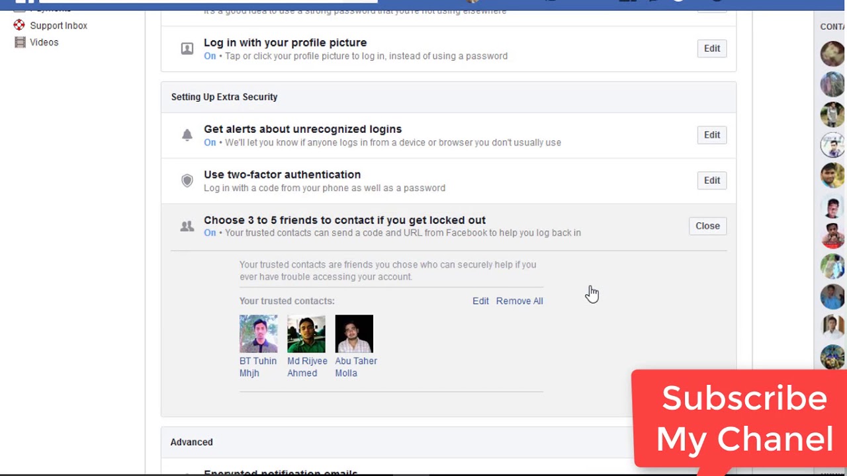847x476 pixels.
Task: Open Videos in left sidebar
Action: (44, 42)
